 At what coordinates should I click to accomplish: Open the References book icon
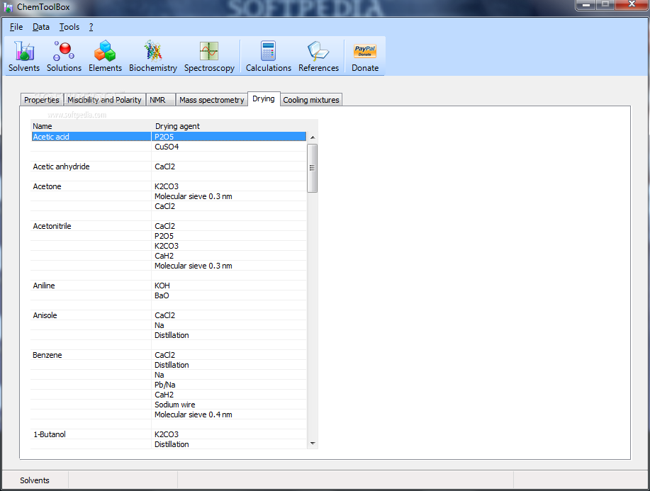[x=318, y=51]
